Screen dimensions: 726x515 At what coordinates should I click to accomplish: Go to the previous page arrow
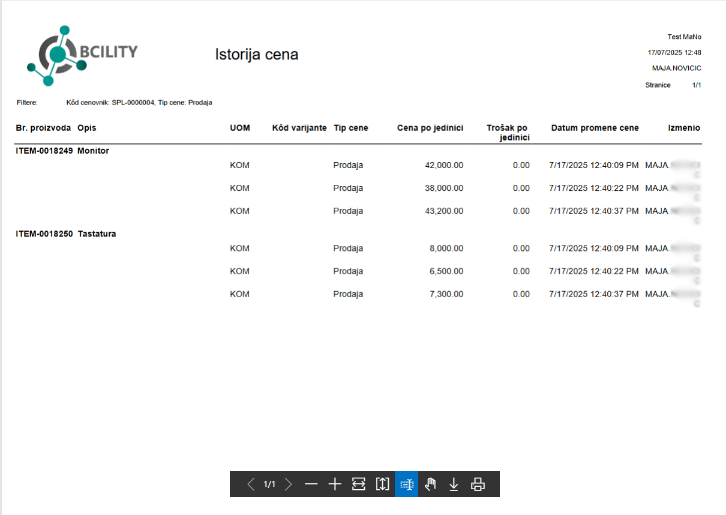(251, 484)
